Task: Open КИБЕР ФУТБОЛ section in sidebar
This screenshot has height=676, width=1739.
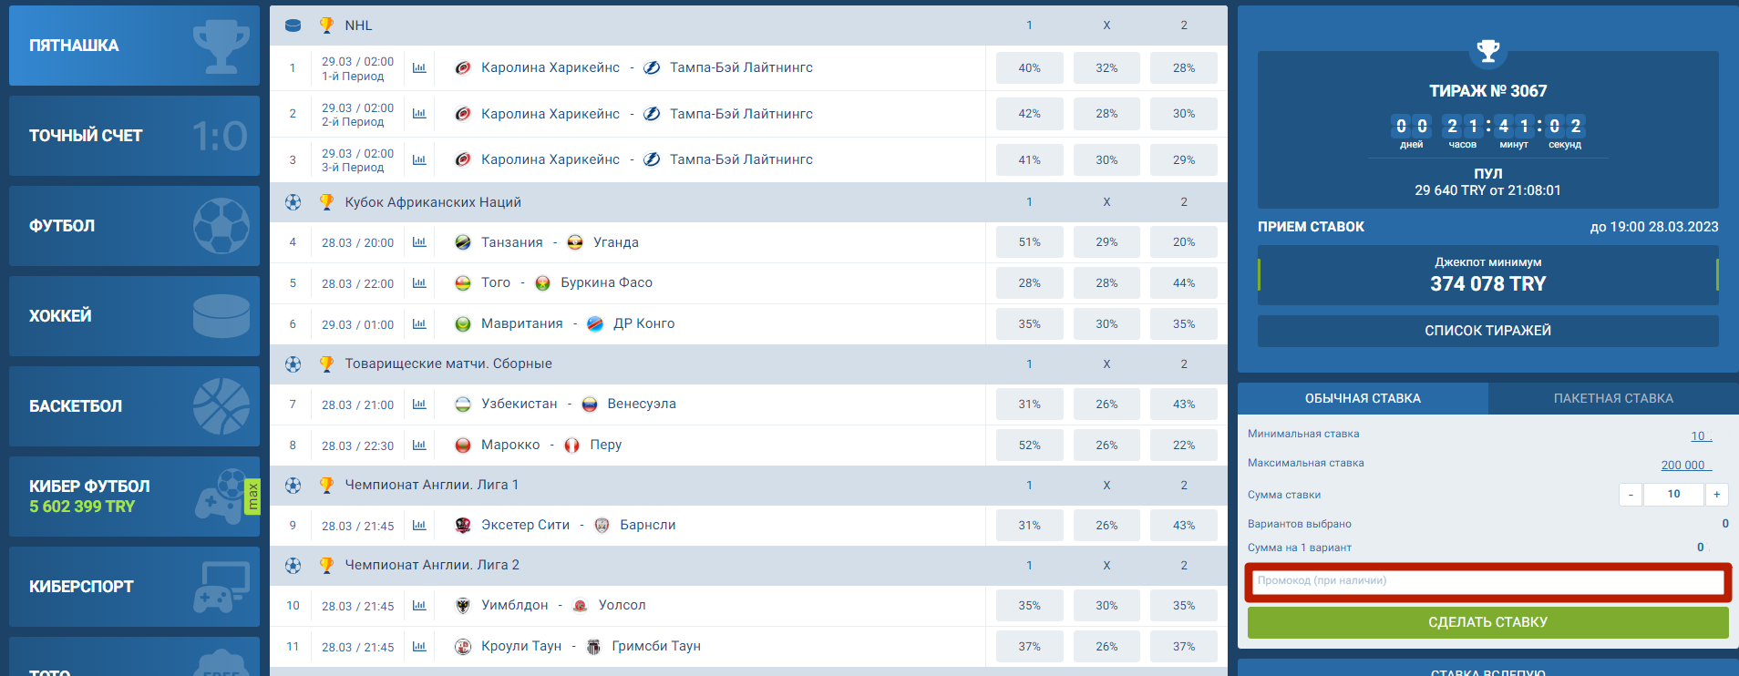Action: click(x=134, y=497)
